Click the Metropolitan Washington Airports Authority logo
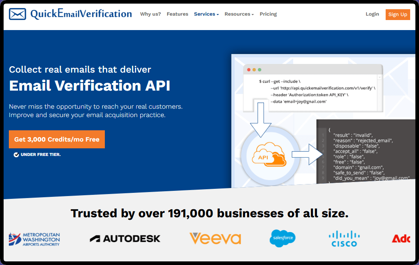The width and height of the screenshot is (419, 265). [34, 239]
